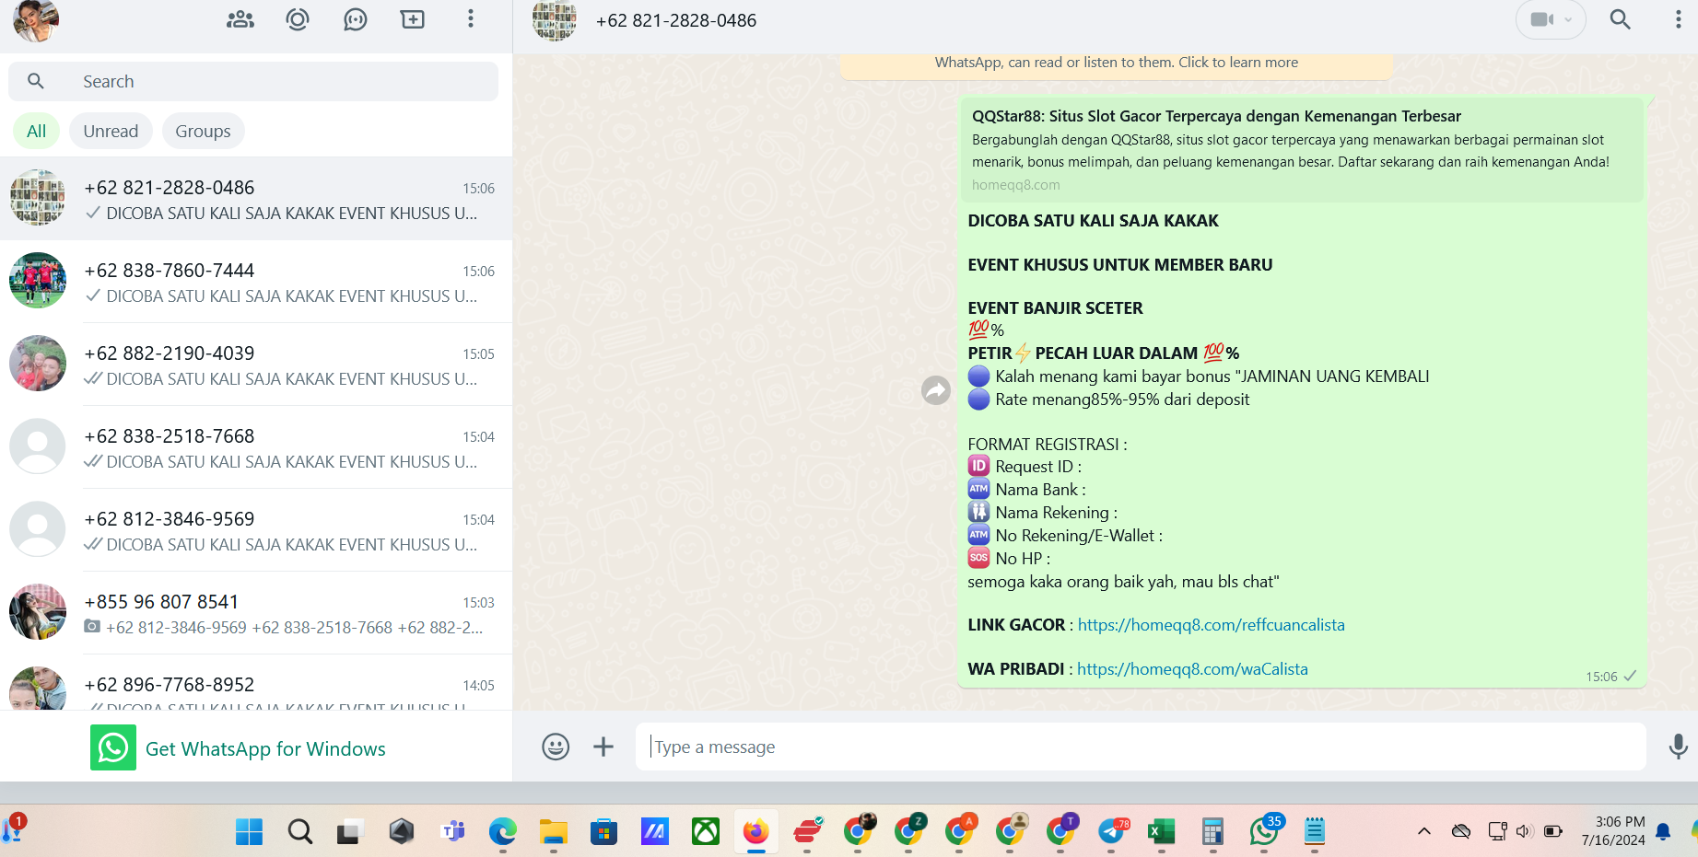
Task: Record a voice message with the microphone icon
Action: (x=1679, y=747)
